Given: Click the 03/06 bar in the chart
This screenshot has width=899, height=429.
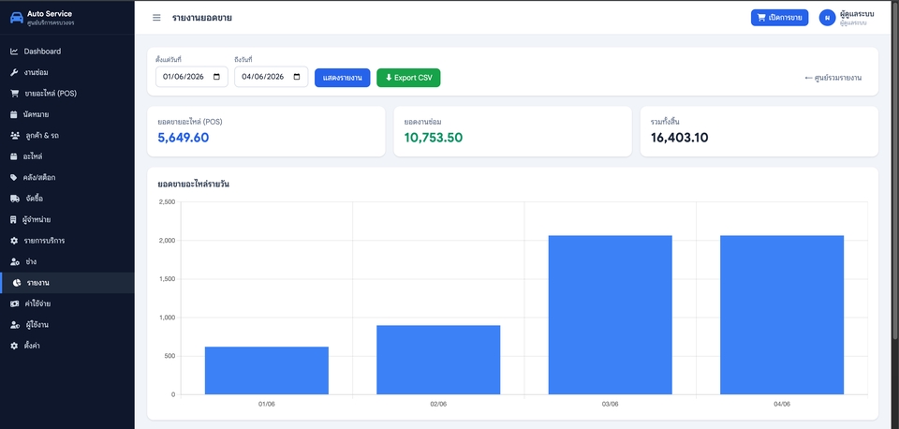Looking at the screenshot, I should point(610,315).
